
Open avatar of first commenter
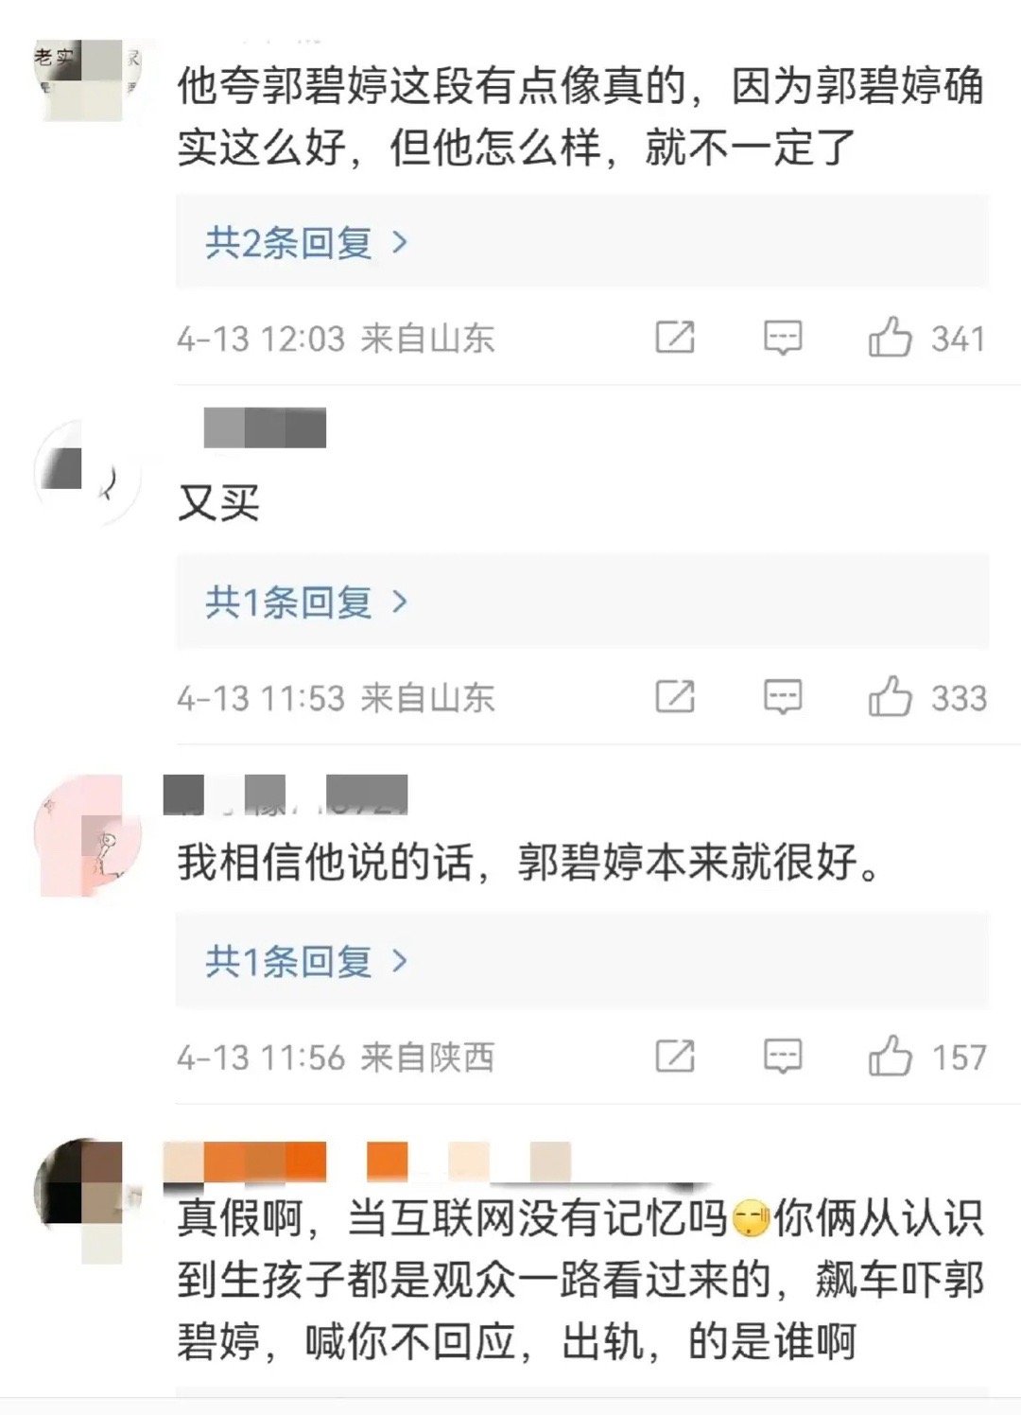click(x=87, y=79)
